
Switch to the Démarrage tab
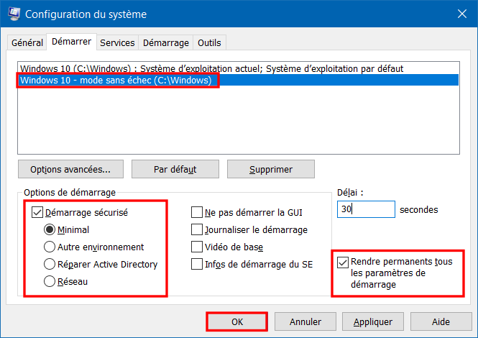tap(166, 42)
